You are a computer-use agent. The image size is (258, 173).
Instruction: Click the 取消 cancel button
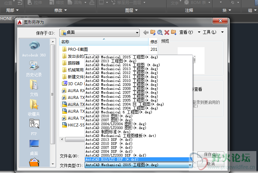click(210, 164)
